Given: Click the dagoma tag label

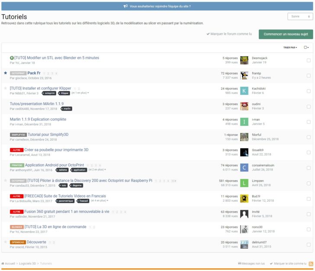Looking at the screenshot, I should [x=76, y=185].
